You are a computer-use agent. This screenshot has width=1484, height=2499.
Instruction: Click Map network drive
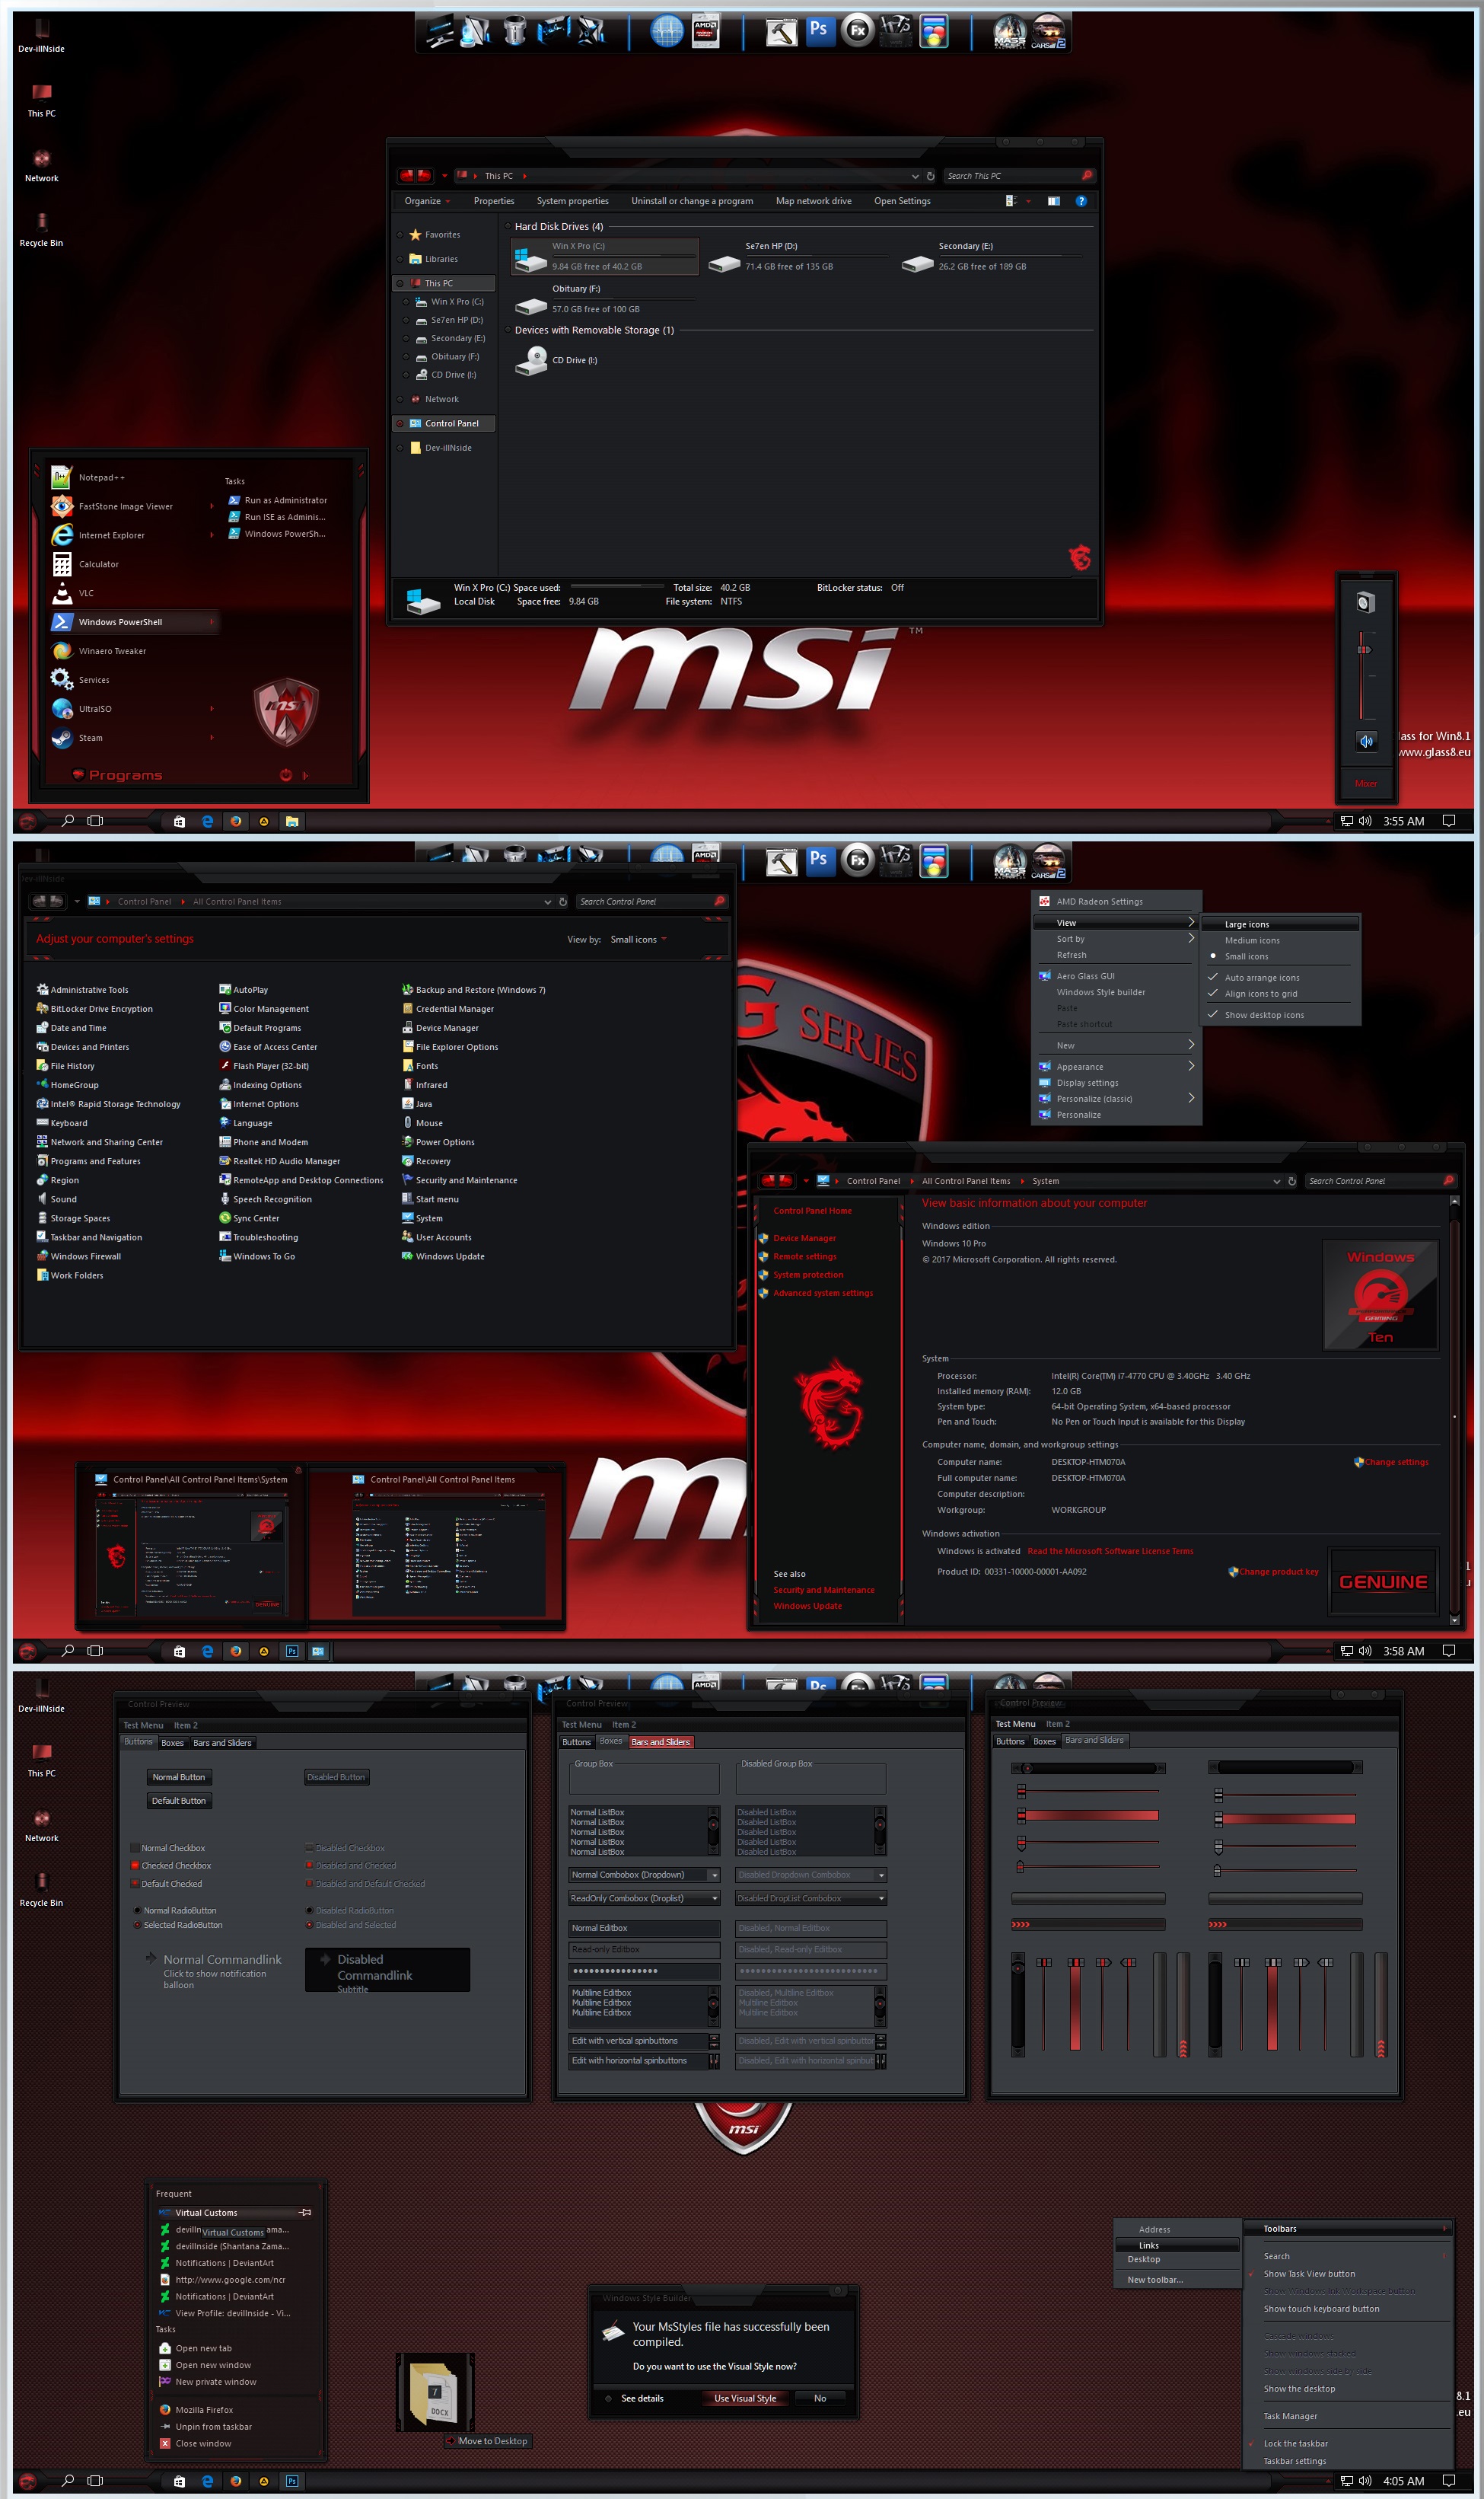[813, 201]
